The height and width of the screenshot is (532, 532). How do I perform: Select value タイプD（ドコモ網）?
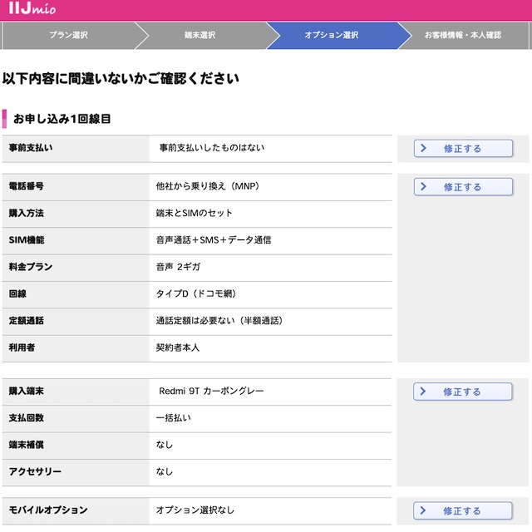pyautogui.click(x=196, y=293)
